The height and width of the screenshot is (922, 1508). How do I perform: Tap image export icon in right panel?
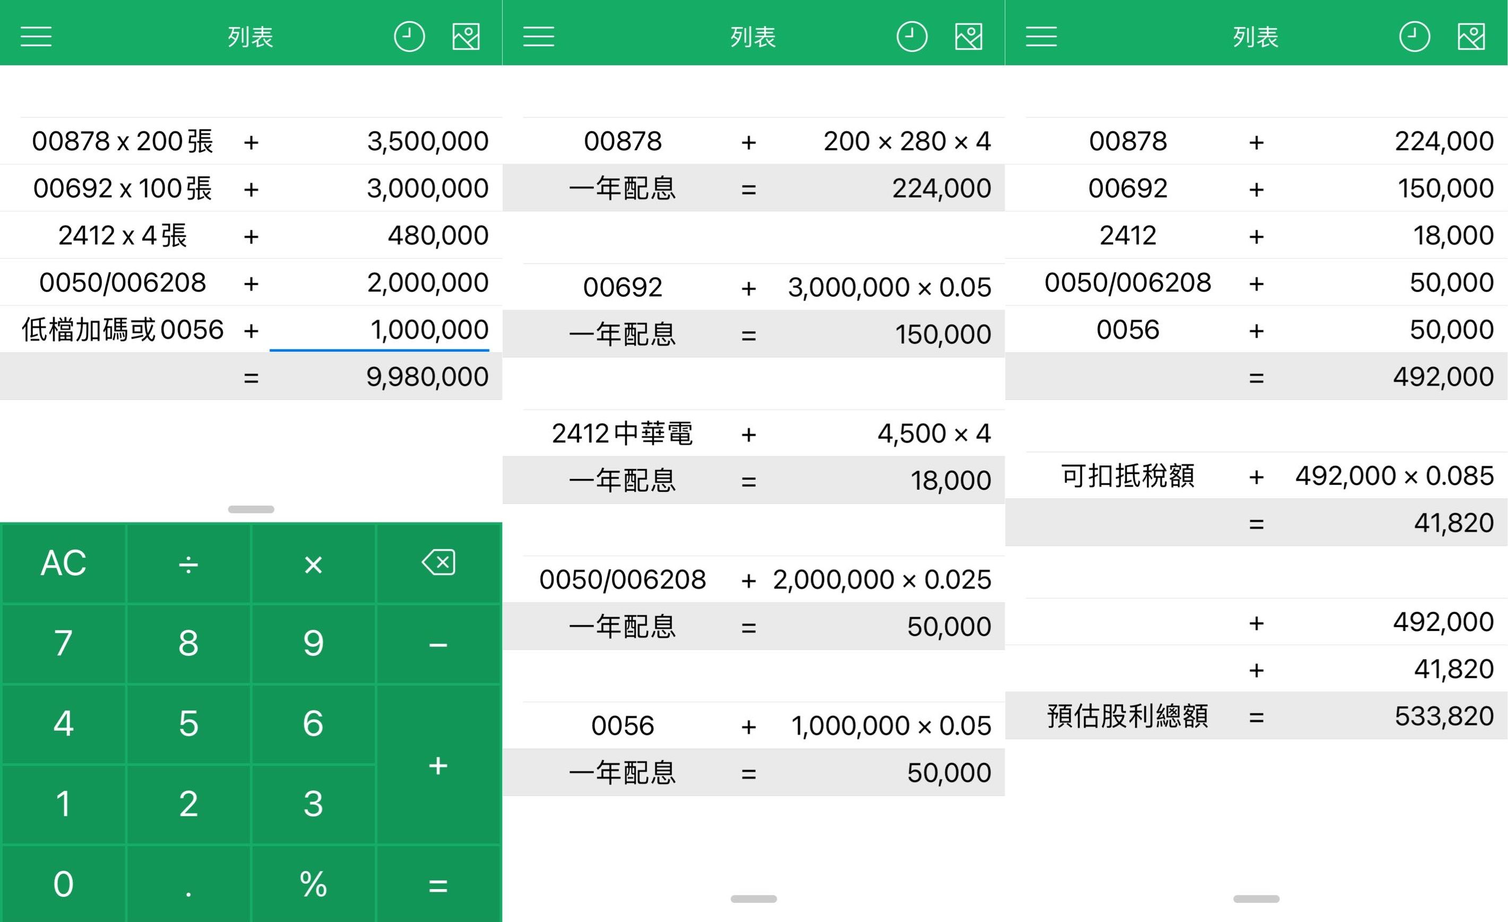(1471, 37)
